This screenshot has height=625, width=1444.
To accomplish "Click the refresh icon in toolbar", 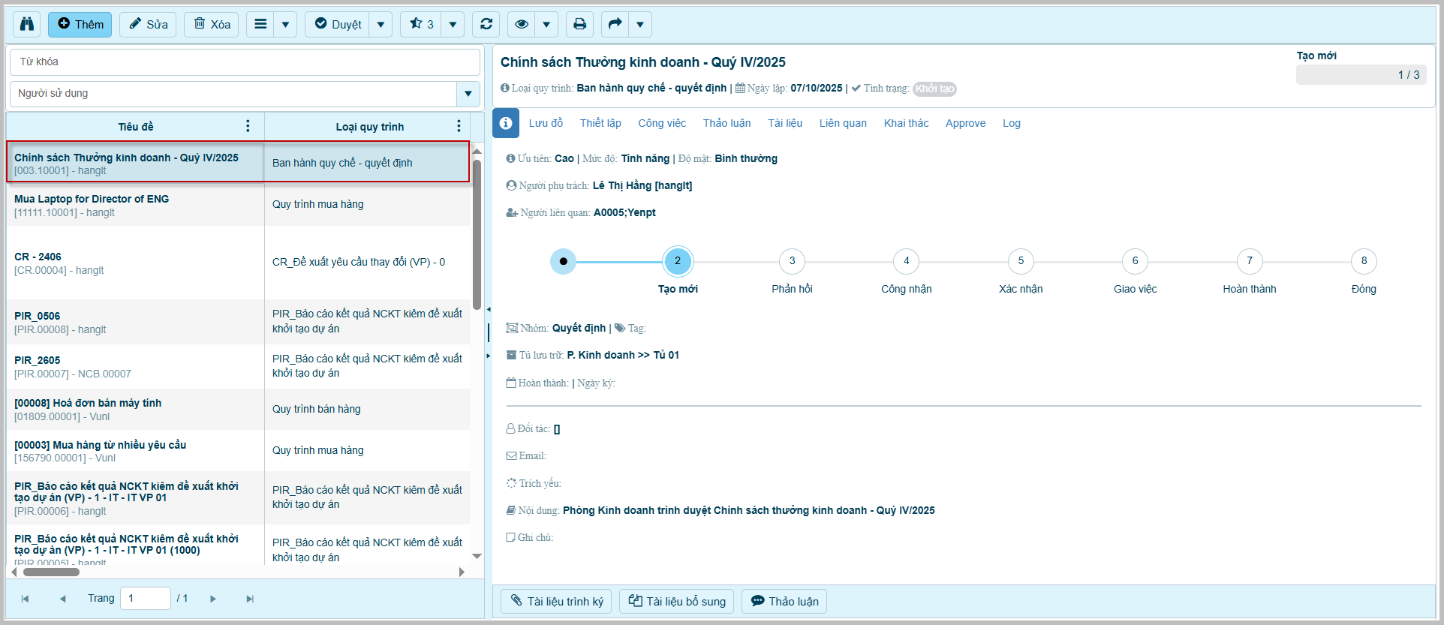I will (x=486, y=24).
